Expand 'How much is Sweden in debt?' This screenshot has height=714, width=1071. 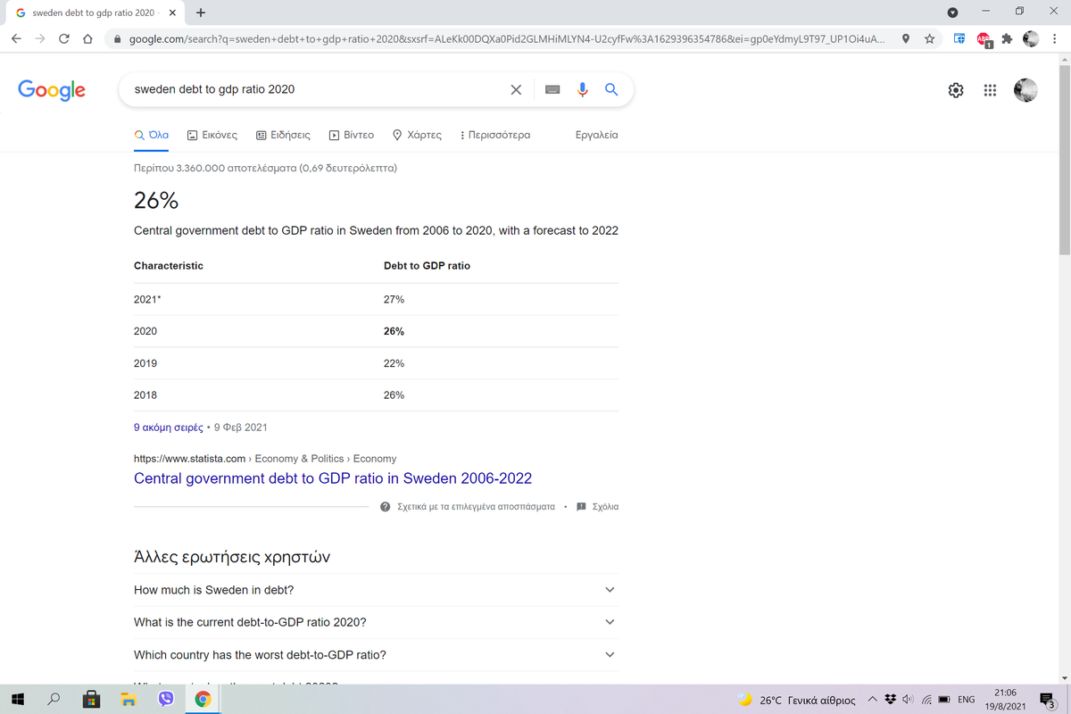[x=376, y=590]
